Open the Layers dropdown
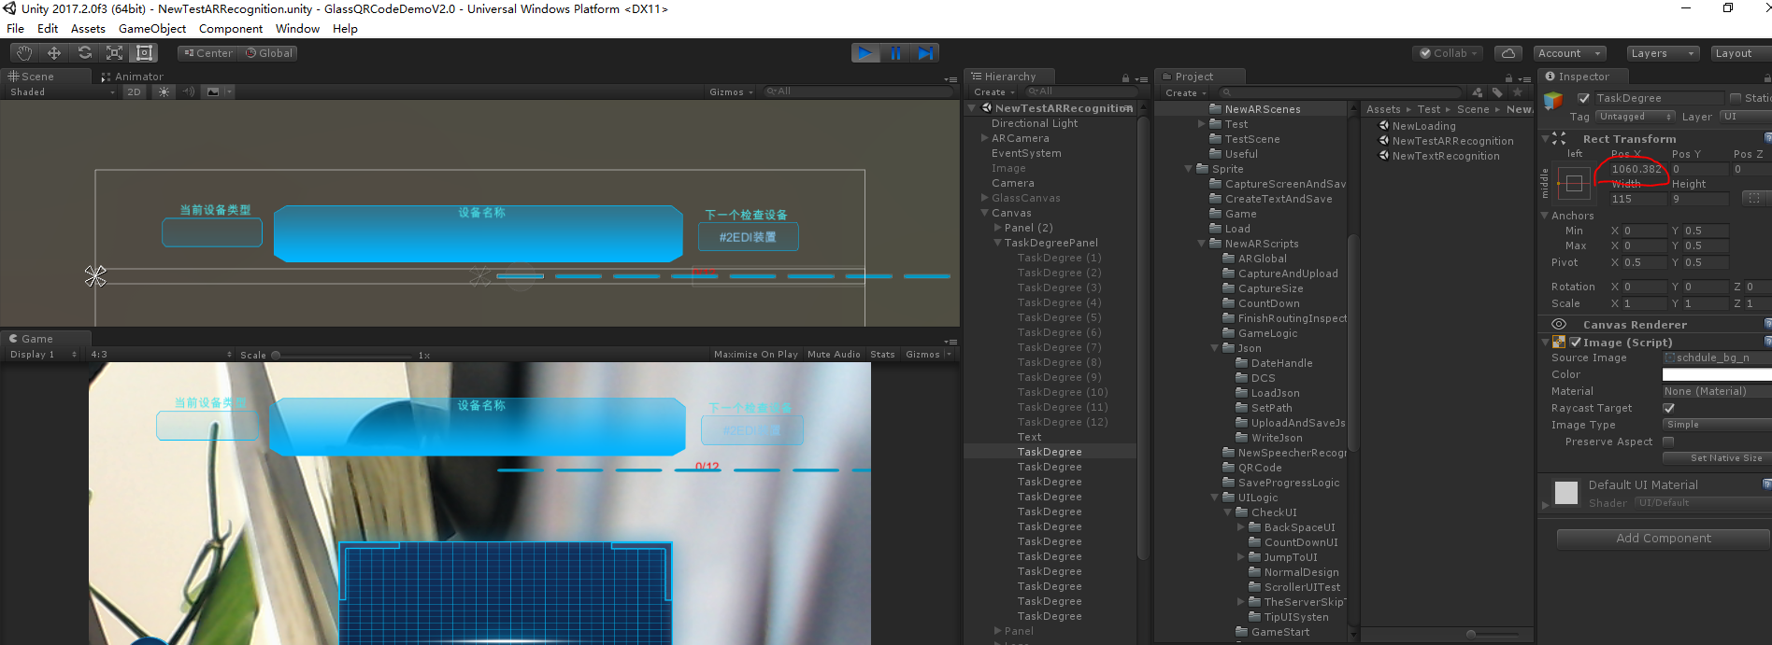This screenshot has width=1772, height=645. click(x=1662, y=53)
